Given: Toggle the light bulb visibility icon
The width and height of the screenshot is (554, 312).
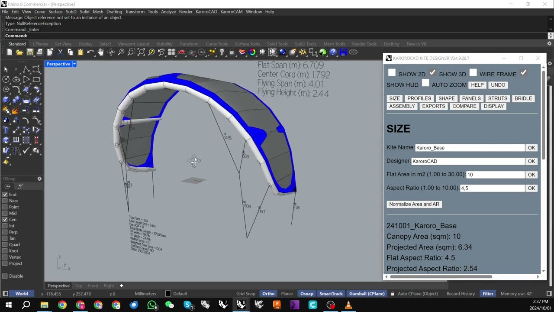Looking at the screenshot, I should click(x=222, y=52).
